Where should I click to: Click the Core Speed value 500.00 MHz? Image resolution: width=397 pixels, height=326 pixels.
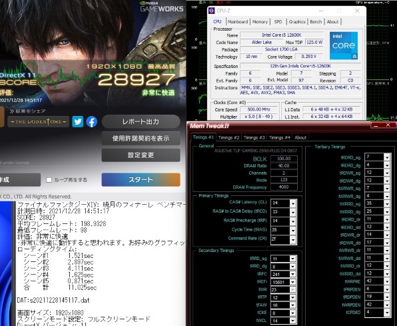point(258,109)
